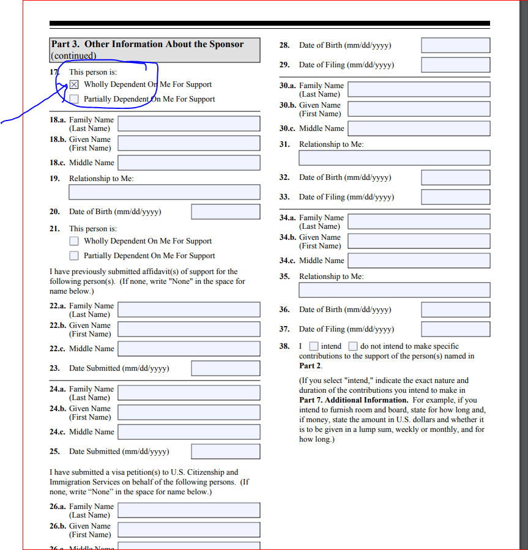
Task: Select the 18.c. Middle Name field
Action: click(x=188, y=163)
